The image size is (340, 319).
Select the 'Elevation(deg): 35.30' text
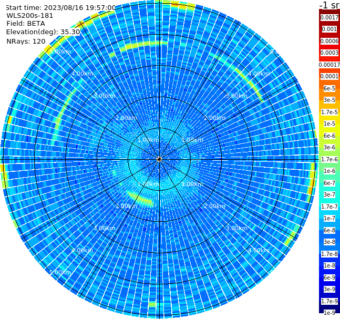coord(43,32)
